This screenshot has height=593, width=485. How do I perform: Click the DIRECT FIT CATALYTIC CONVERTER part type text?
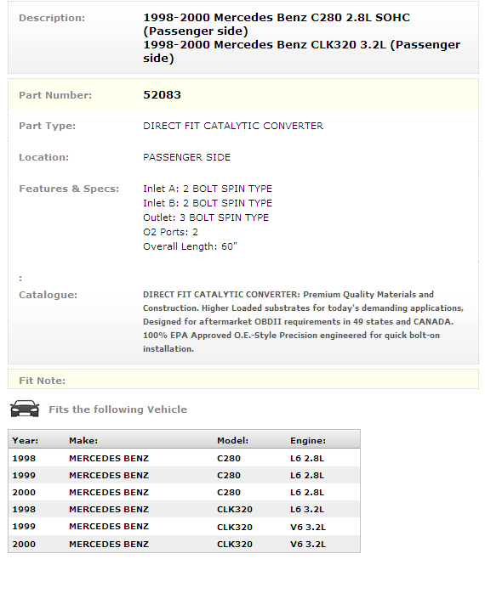(x=233, y=126)
